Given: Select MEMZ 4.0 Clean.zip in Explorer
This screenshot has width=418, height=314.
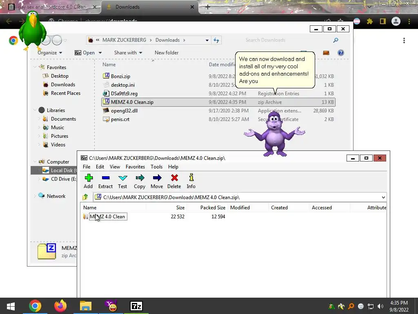Looking at the screenshot, I should pyautogui.click(x=218, y=102).
